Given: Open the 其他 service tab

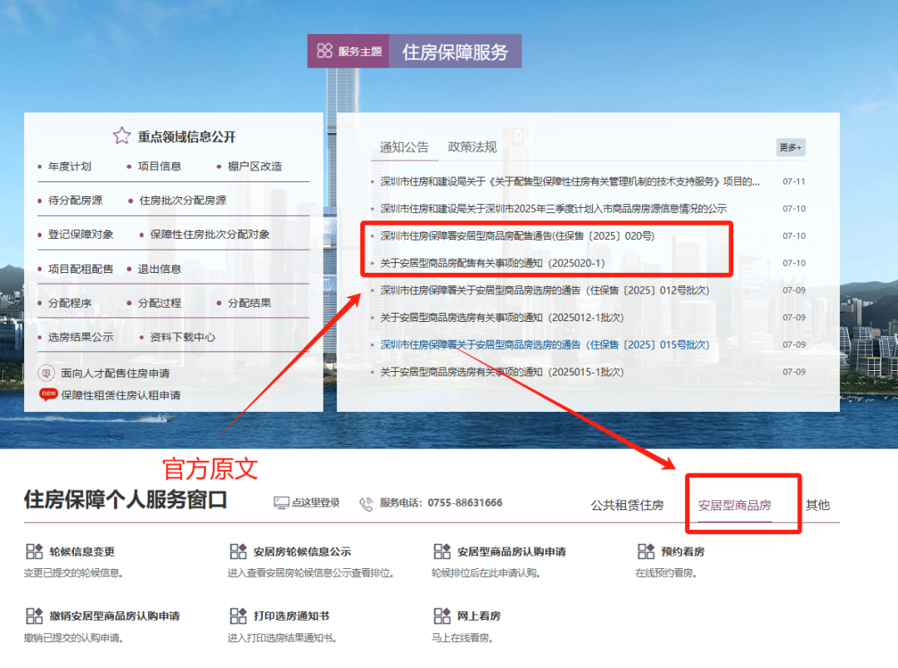Looking at the screenshot, I should [x=817, y=505].
